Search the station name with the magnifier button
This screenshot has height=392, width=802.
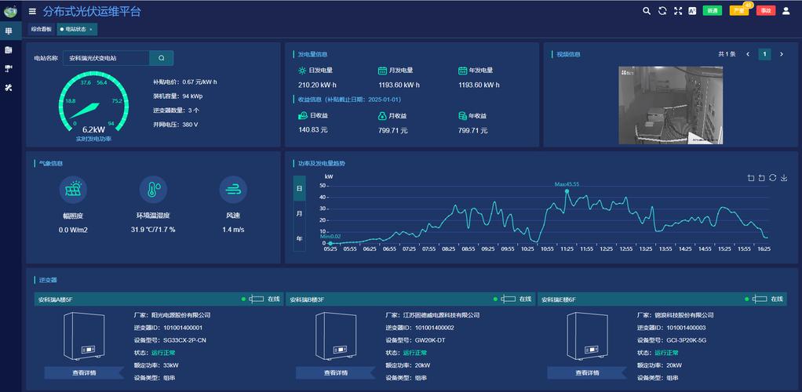162,58
